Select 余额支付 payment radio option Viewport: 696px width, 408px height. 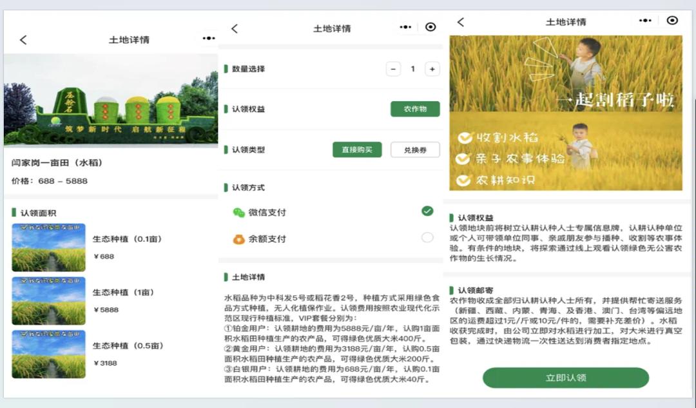coord(427,238)
